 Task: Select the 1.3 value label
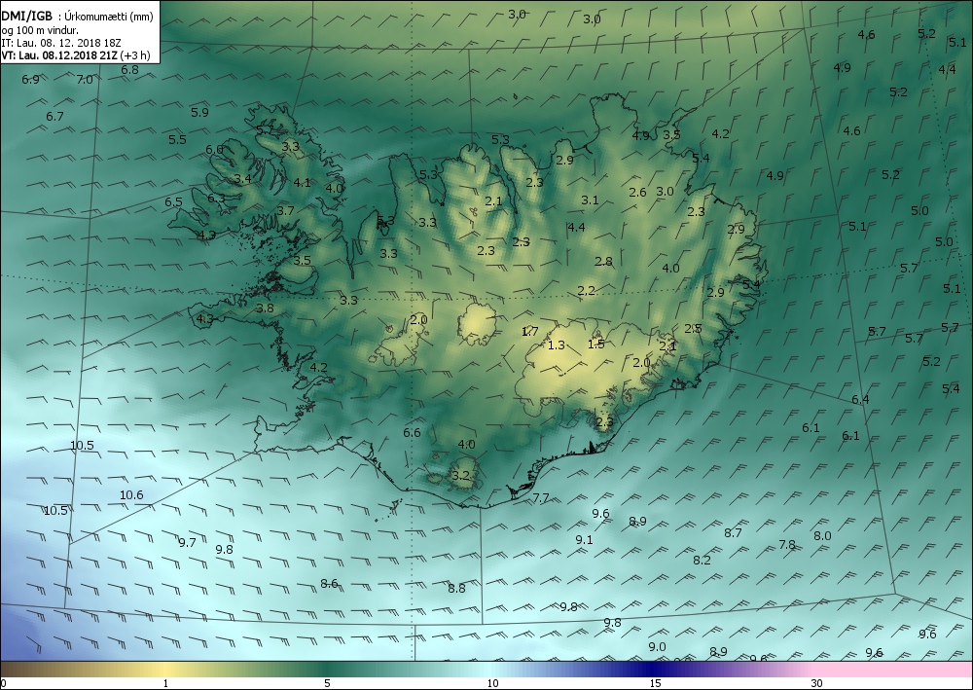point(557,345)
